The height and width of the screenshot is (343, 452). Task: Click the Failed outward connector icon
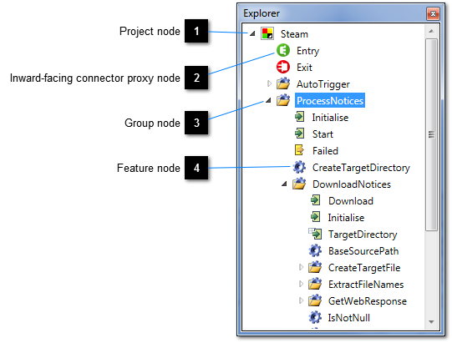(299, 150)
